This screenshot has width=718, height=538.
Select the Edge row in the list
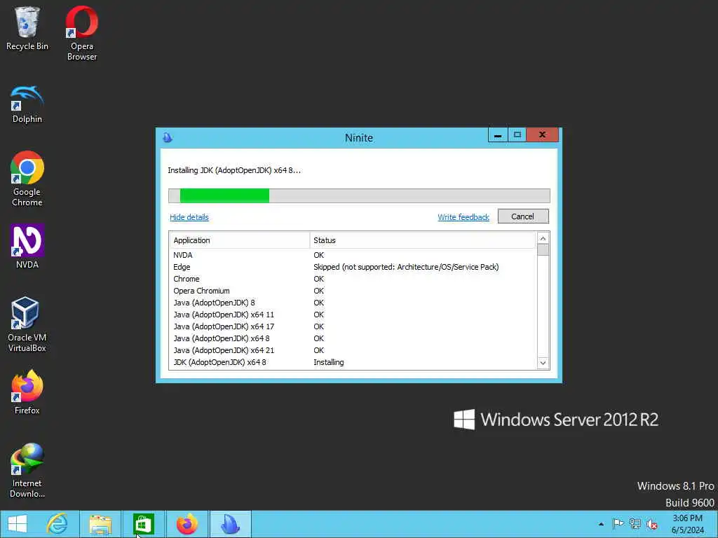coord(353,267)
